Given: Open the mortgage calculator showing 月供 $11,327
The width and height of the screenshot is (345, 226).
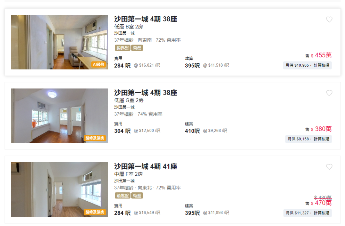Looking at the screenshot, I should [x=307, y=213].
